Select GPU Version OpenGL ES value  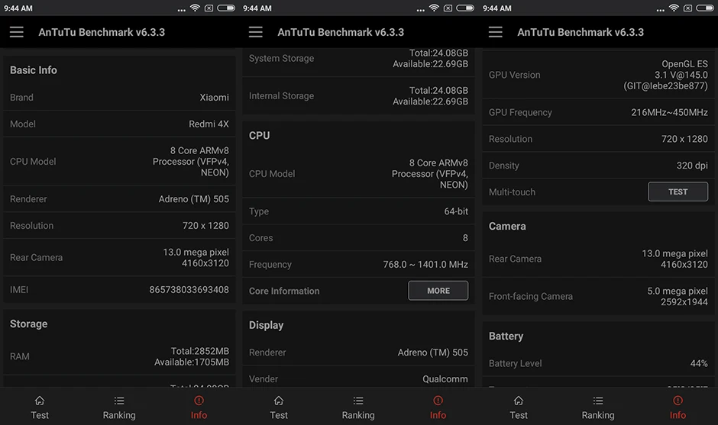[x=666, y=75]
